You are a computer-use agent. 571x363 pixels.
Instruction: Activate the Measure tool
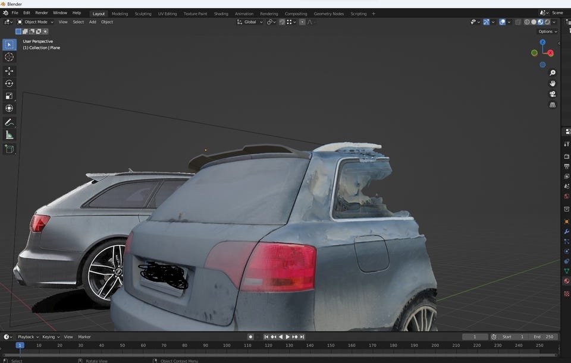tap(9, 135)
